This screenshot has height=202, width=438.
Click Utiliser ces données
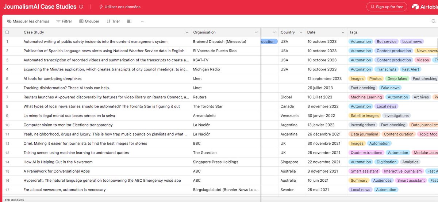point(120,7)
